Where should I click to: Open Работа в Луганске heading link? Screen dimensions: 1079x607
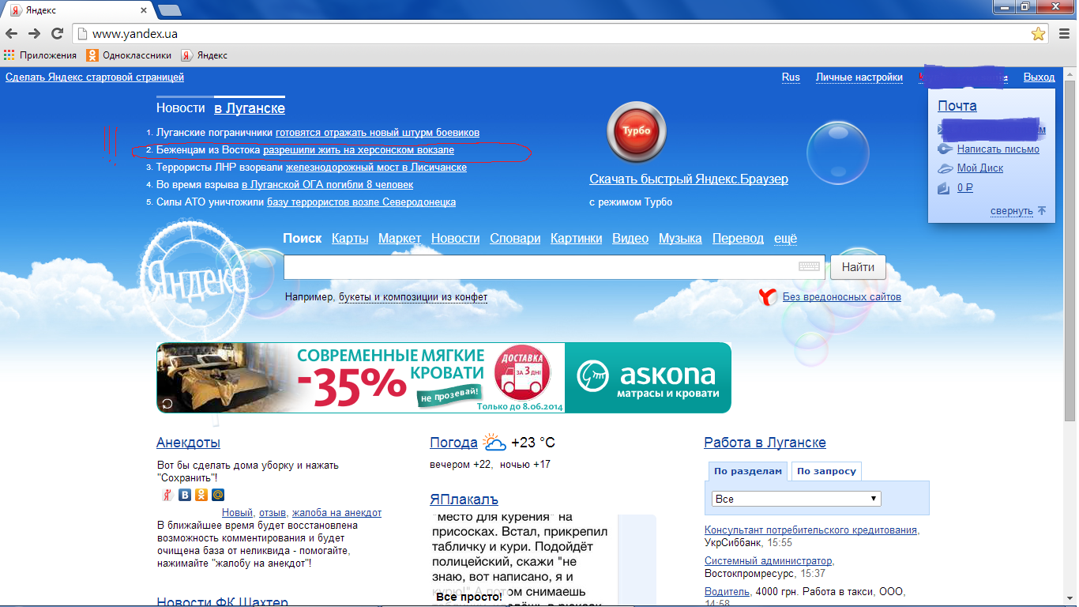[765, 443]
